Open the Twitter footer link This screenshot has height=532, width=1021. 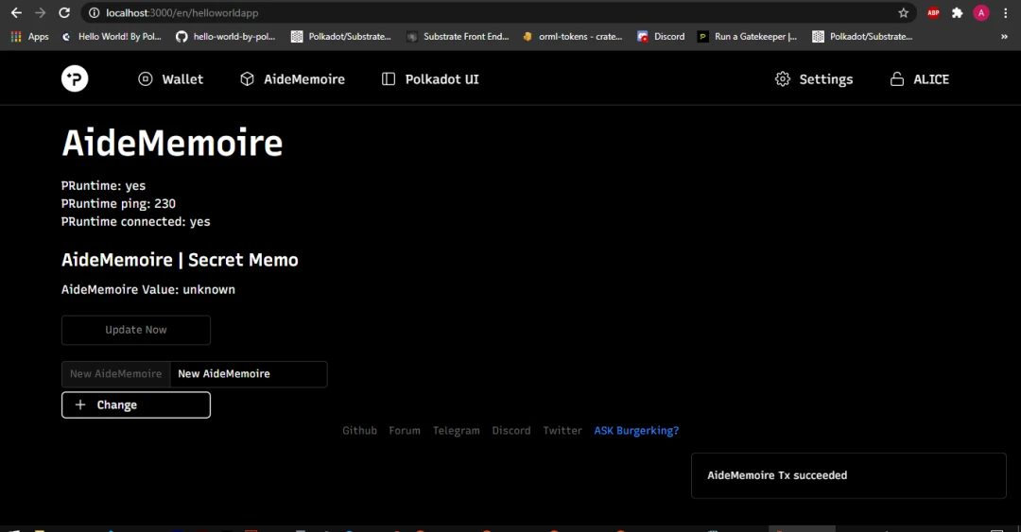point(562,430)
